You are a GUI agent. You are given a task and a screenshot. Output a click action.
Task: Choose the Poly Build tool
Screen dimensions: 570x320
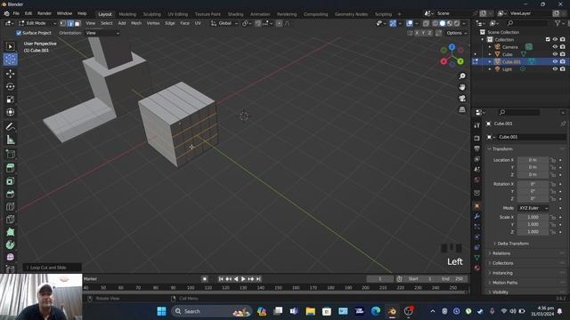(x=10, y=232)
